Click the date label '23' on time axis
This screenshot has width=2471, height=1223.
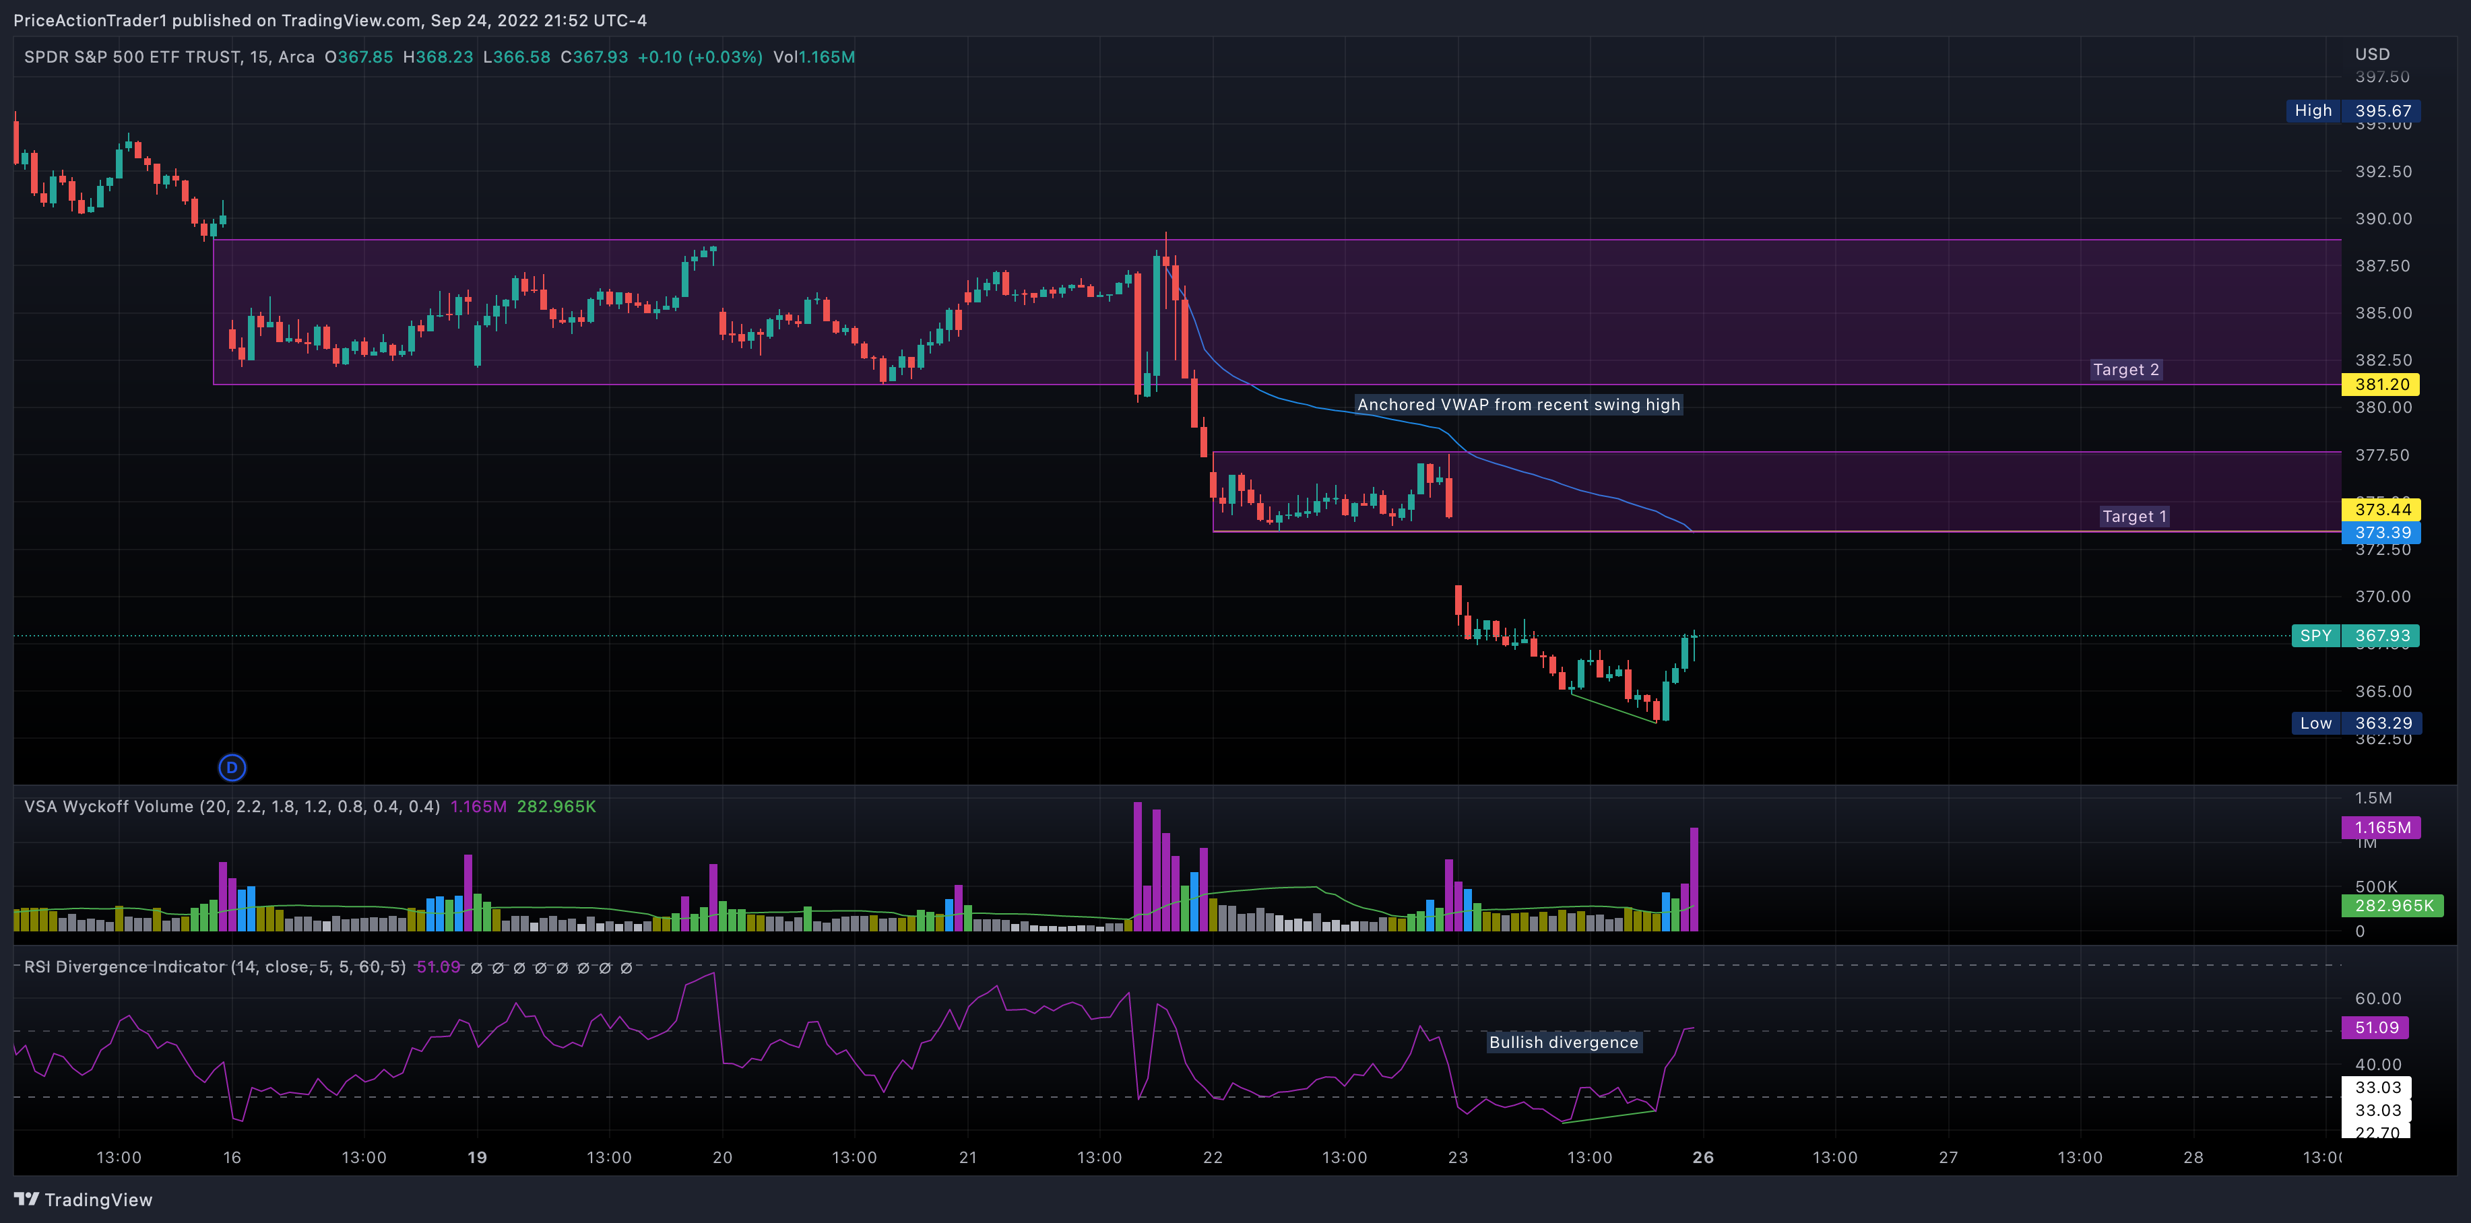click(1458, 1158)
